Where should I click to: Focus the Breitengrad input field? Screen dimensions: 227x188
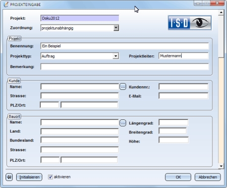pyautogui.click(x=173, y=131)
